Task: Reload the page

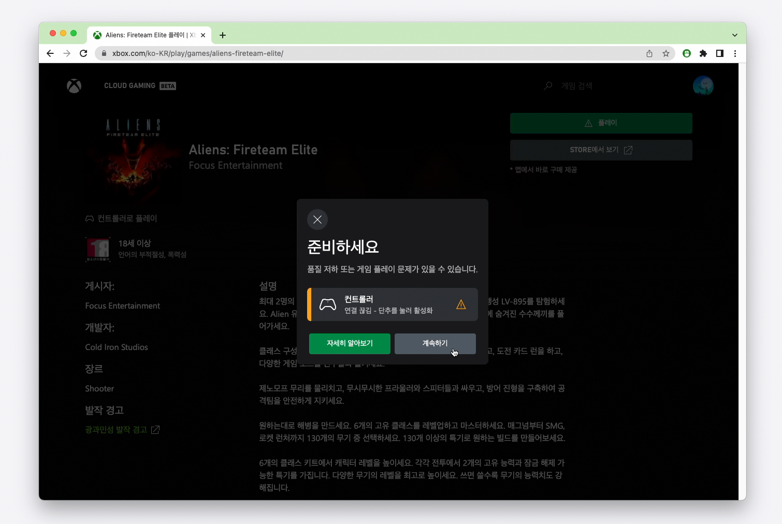Action: (83, 53)
